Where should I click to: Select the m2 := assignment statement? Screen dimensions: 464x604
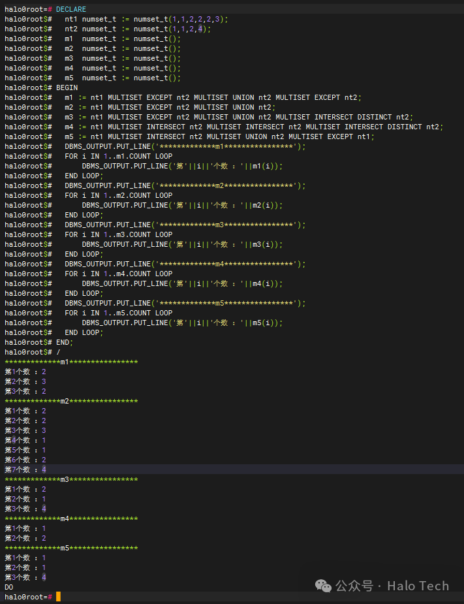point(170,108)
